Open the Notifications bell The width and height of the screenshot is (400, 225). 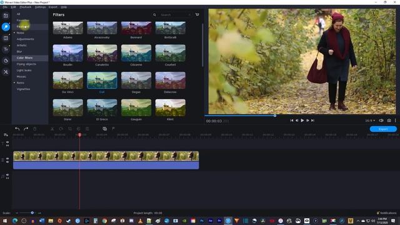click(378, 212)
